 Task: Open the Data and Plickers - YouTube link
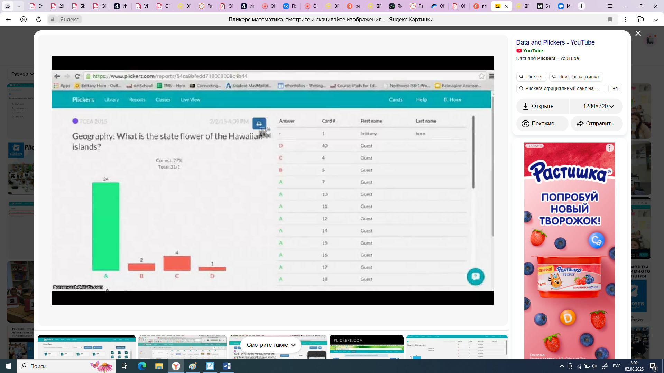pos(555,42)
